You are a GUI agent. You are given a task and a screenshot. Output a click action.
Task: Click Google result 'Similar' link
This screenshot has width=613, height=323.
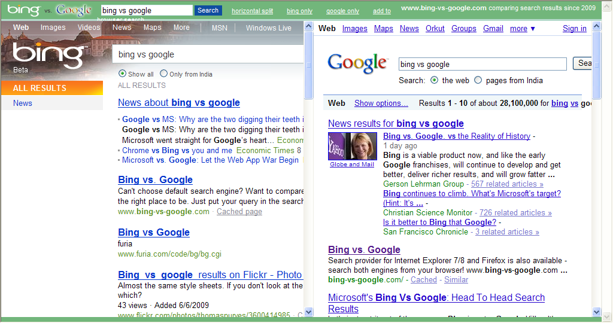[456, 280]
